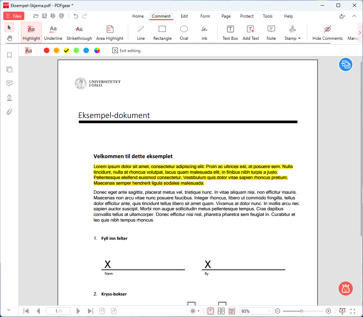Click the Add Text tool
Screen dimensions: 363x317
pyautogui.click(x=251, y=32)
